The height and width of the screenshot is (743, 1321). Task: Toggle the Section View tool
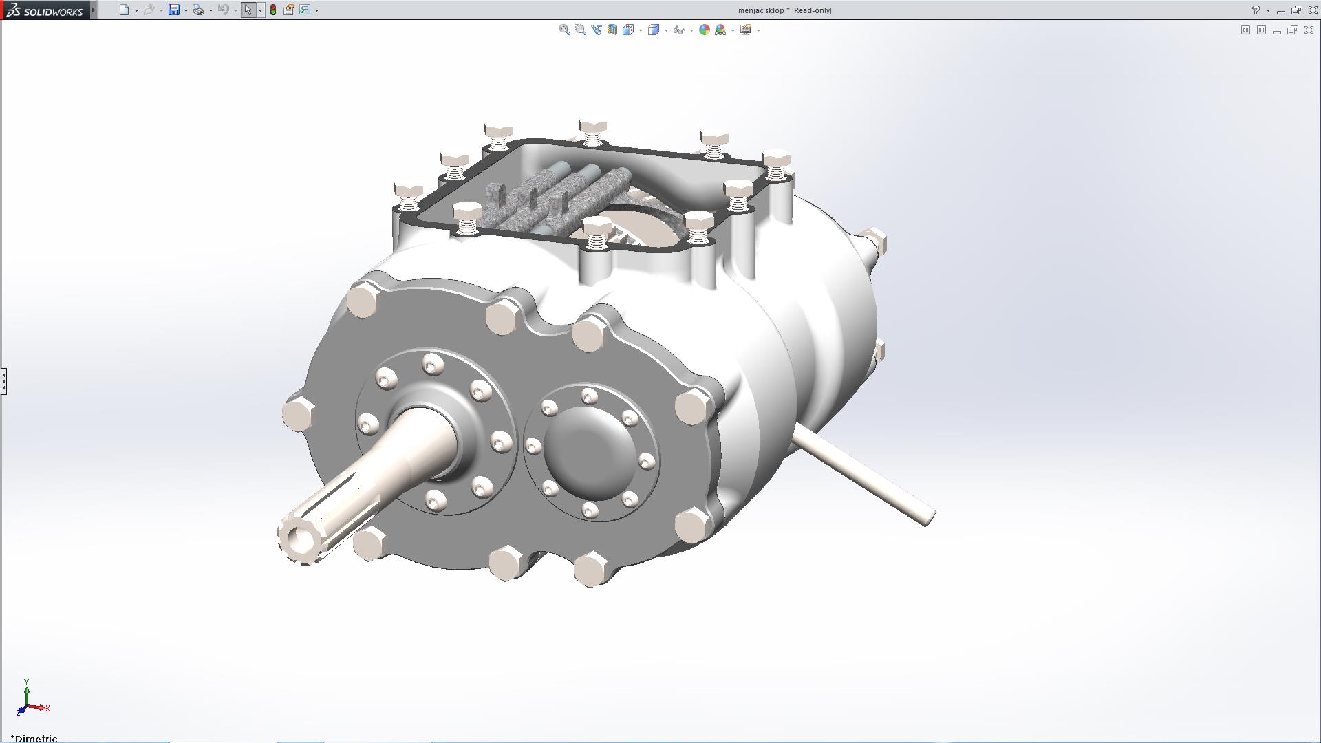[612, 30]
